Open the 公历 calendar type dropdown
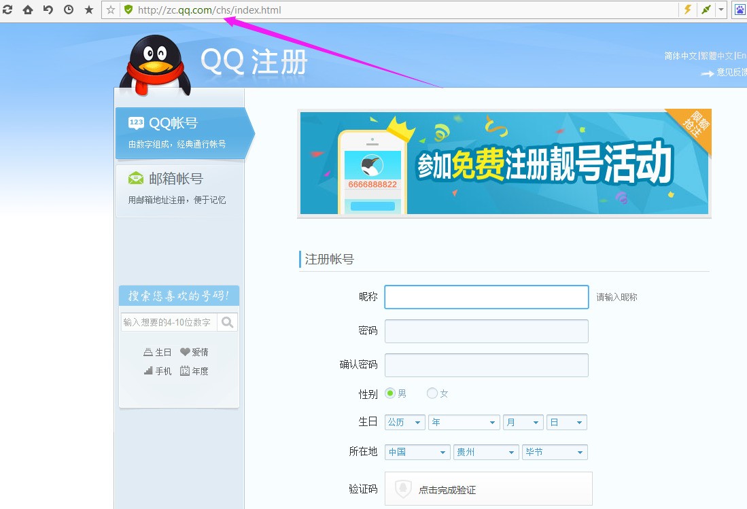 click(405, 422)
